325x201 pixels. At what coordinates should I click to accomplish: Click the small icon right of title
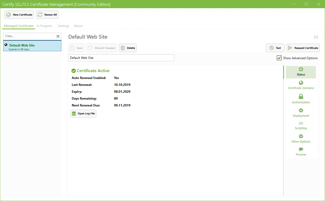pyautogui.click(x=316, y=37)
